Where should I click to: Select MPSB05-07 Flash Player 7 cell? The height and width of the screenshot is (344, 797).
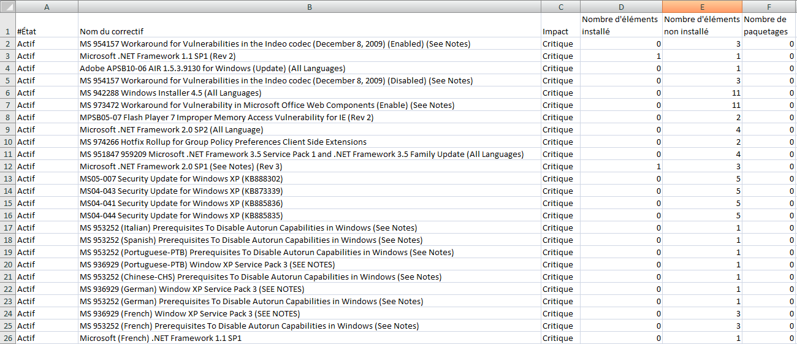309,118
